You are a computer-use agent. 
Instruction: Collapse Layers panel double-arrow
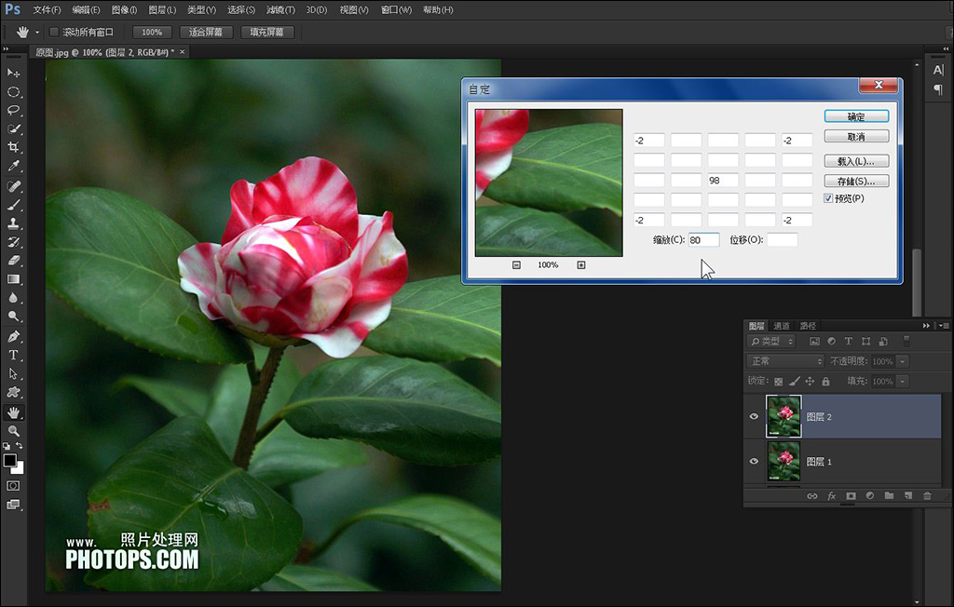click(926, 326)
